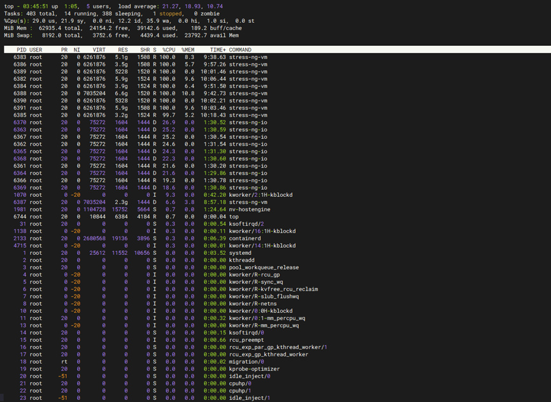Click PID 6385 process ID
551x402 pixels.
(20, 115)
